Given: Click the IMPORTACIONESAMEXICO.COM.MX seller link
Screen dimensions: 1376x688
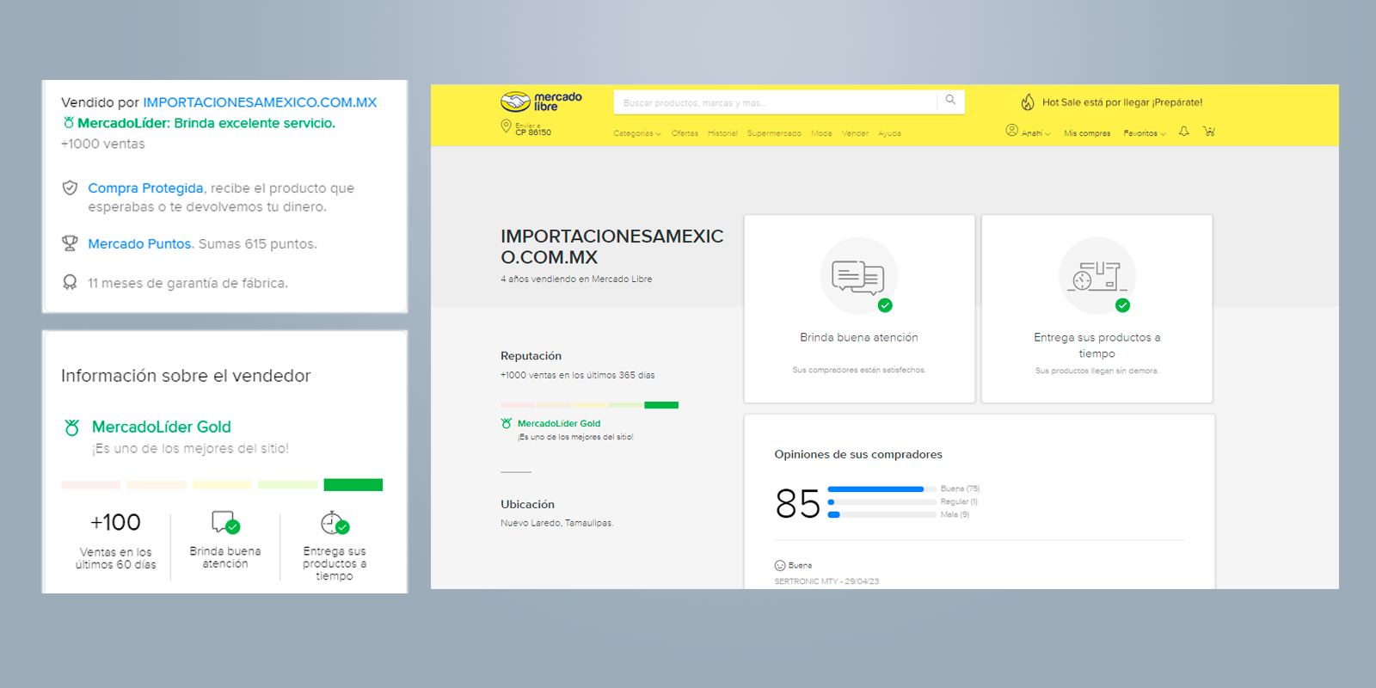Looking at the screenshot, I should 260,102.
